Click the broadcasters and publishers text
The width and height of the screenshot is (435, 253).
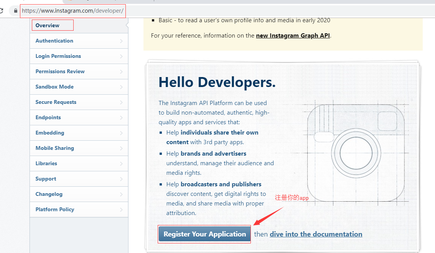coord(221,184)
